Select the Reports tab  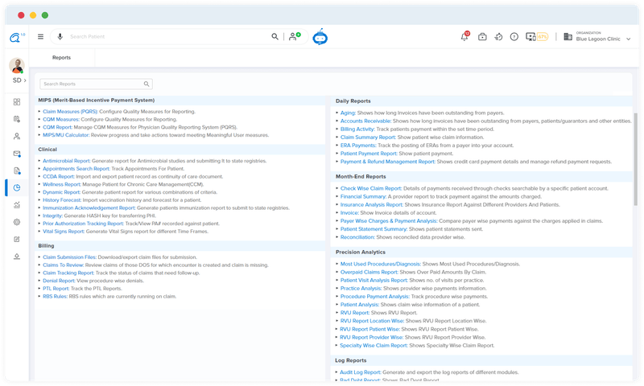point(61,58)
